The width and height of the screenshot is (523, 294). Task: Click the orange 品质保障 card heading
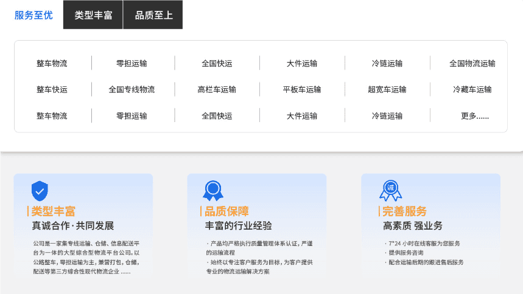point(226,211)
